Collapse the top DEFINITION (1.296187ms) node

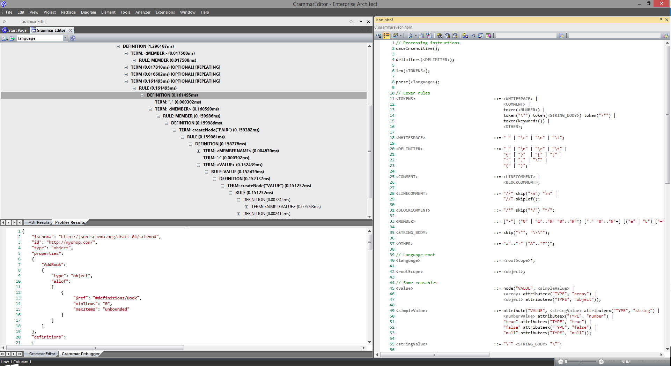point(118,46)
